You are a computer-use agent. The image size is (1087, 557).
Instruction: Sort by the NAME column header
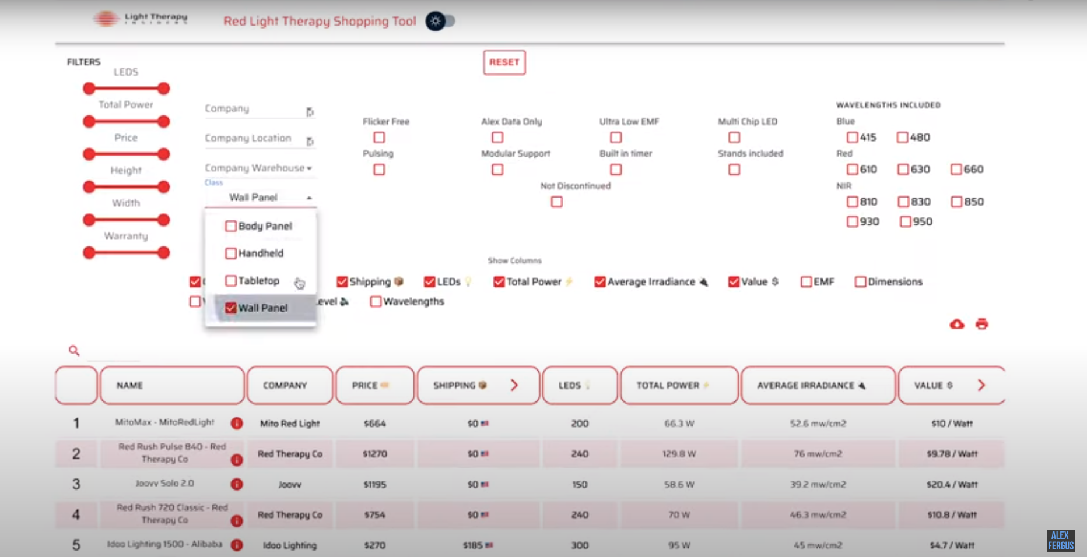click(172, 385)
